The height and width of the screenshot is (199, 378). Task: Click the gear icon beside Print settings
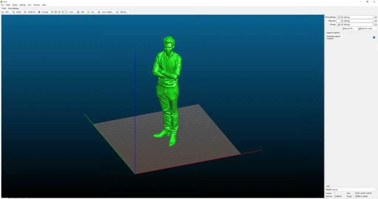pos(375,17)
